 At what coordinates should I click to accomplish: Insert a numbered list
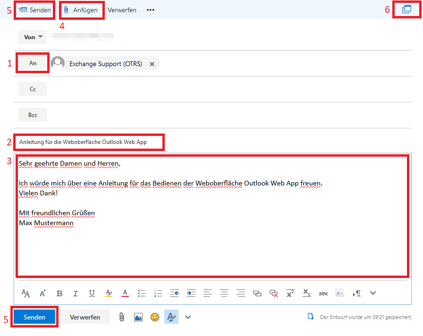tap(158, 293)
